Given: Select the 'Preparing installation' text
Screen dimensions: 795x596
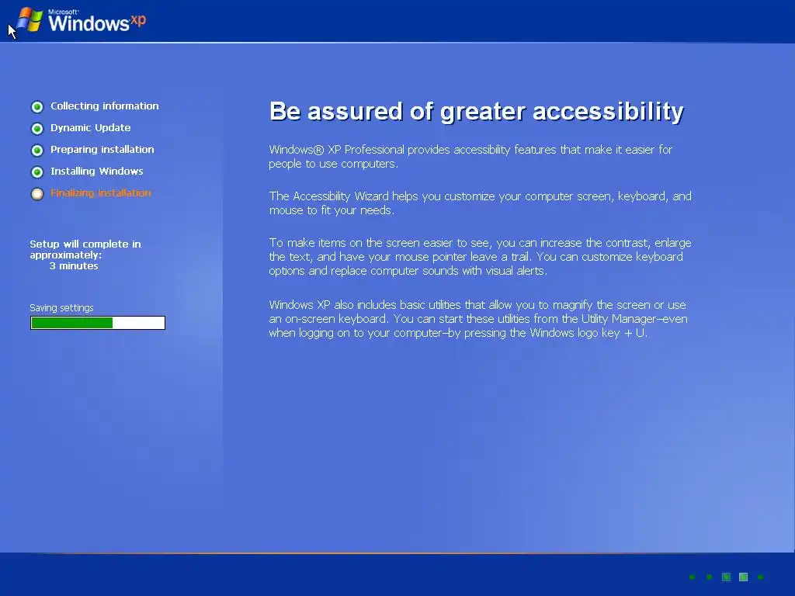Looking at the screenshot, I should (102, 150).
